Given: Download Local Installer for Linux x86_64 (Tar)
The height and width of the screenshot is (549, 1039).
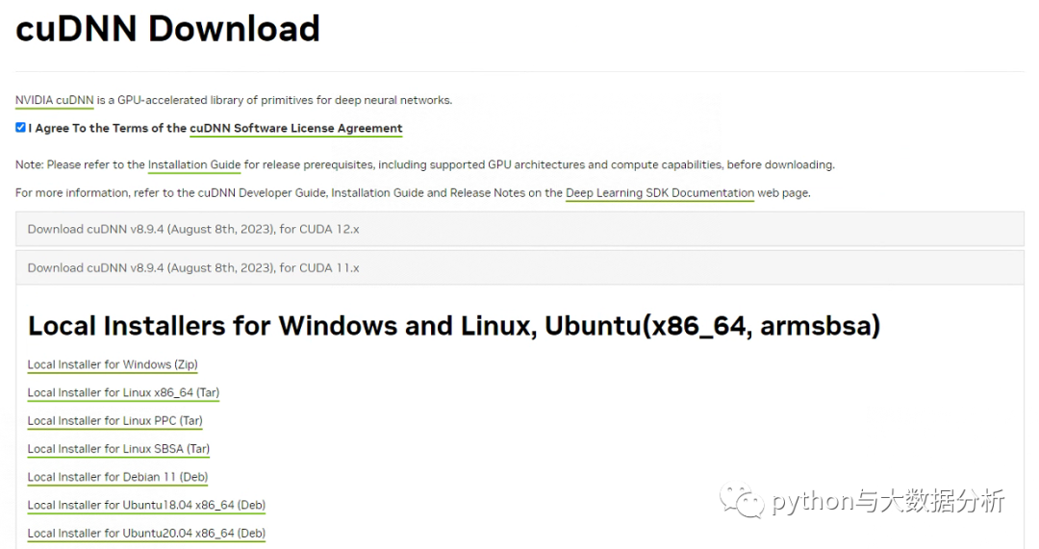Looking at the screenshot, I should pos(123,392).
